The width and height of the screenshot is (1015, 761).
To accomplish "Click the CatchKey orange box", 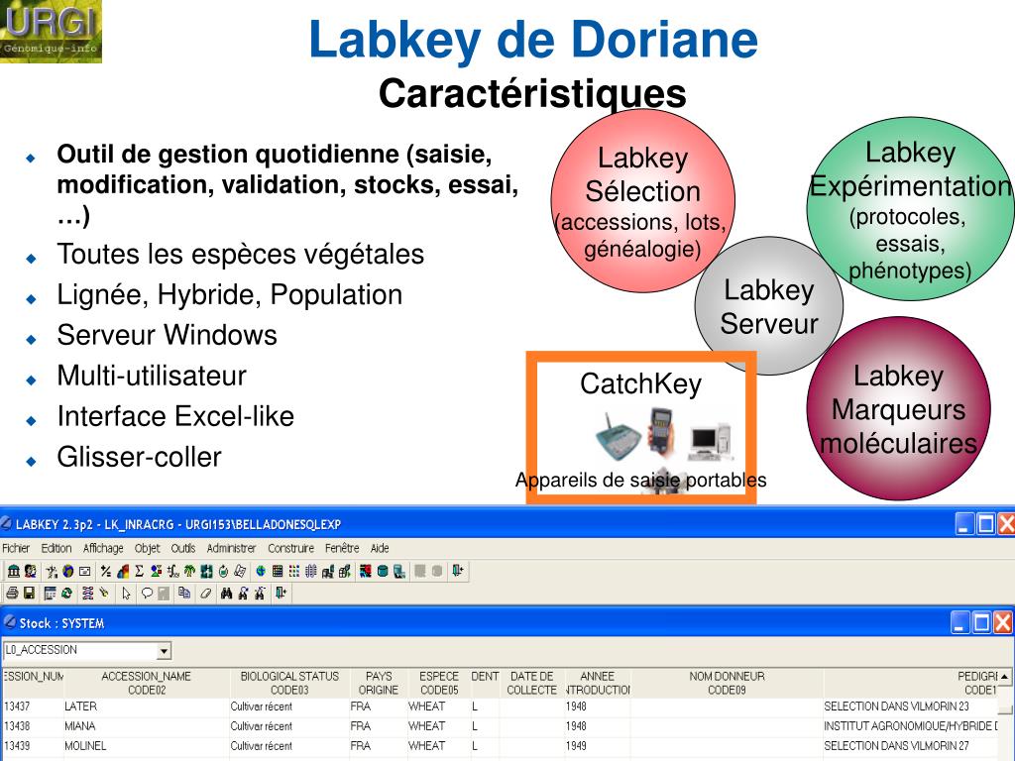I will coord(641,428).
